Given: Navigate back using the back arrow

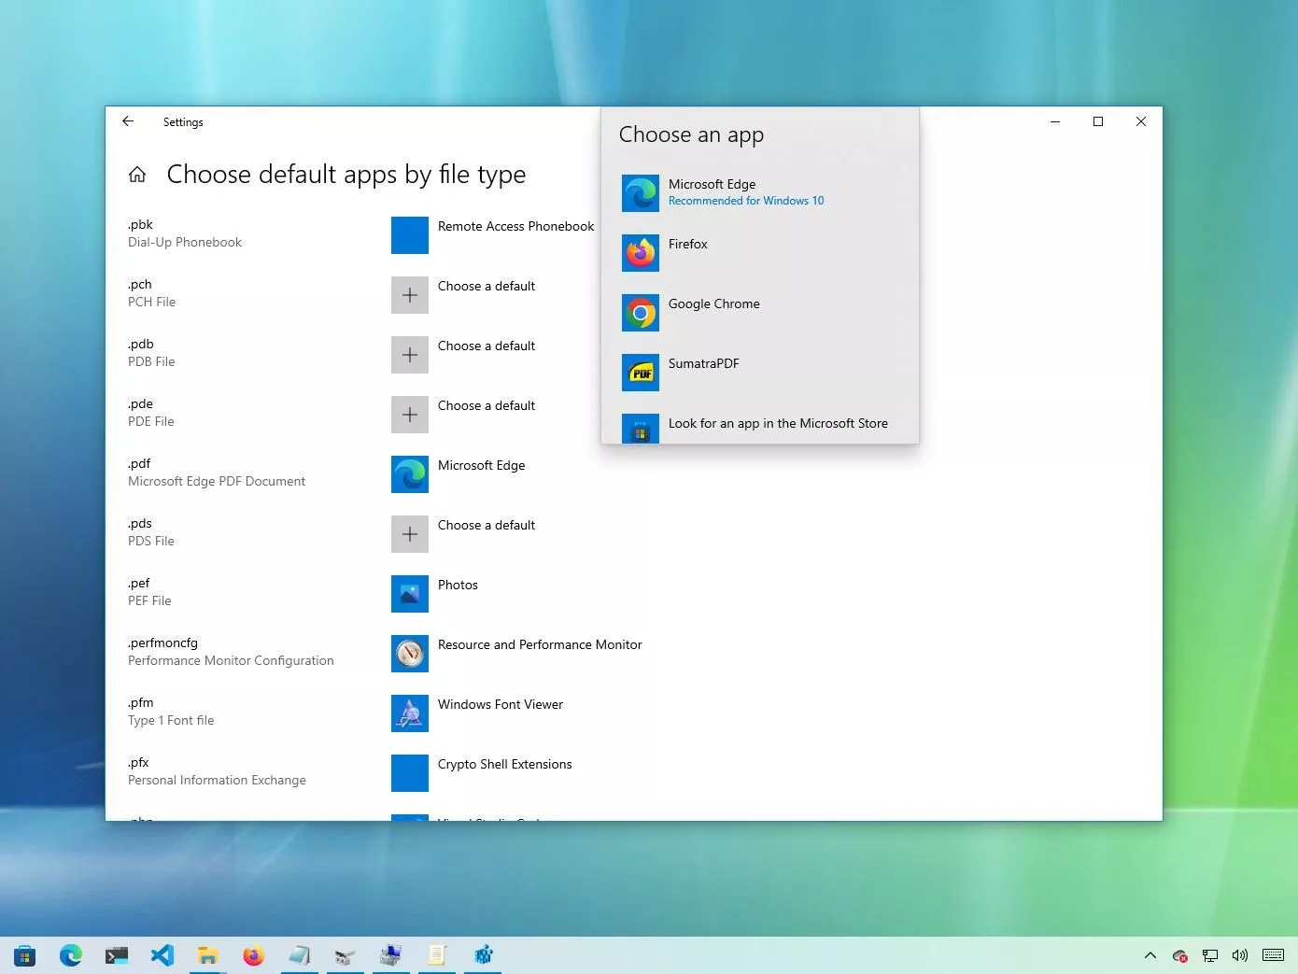Looking at the screenshot, I should pyautogui.click(x=128, y=121).
